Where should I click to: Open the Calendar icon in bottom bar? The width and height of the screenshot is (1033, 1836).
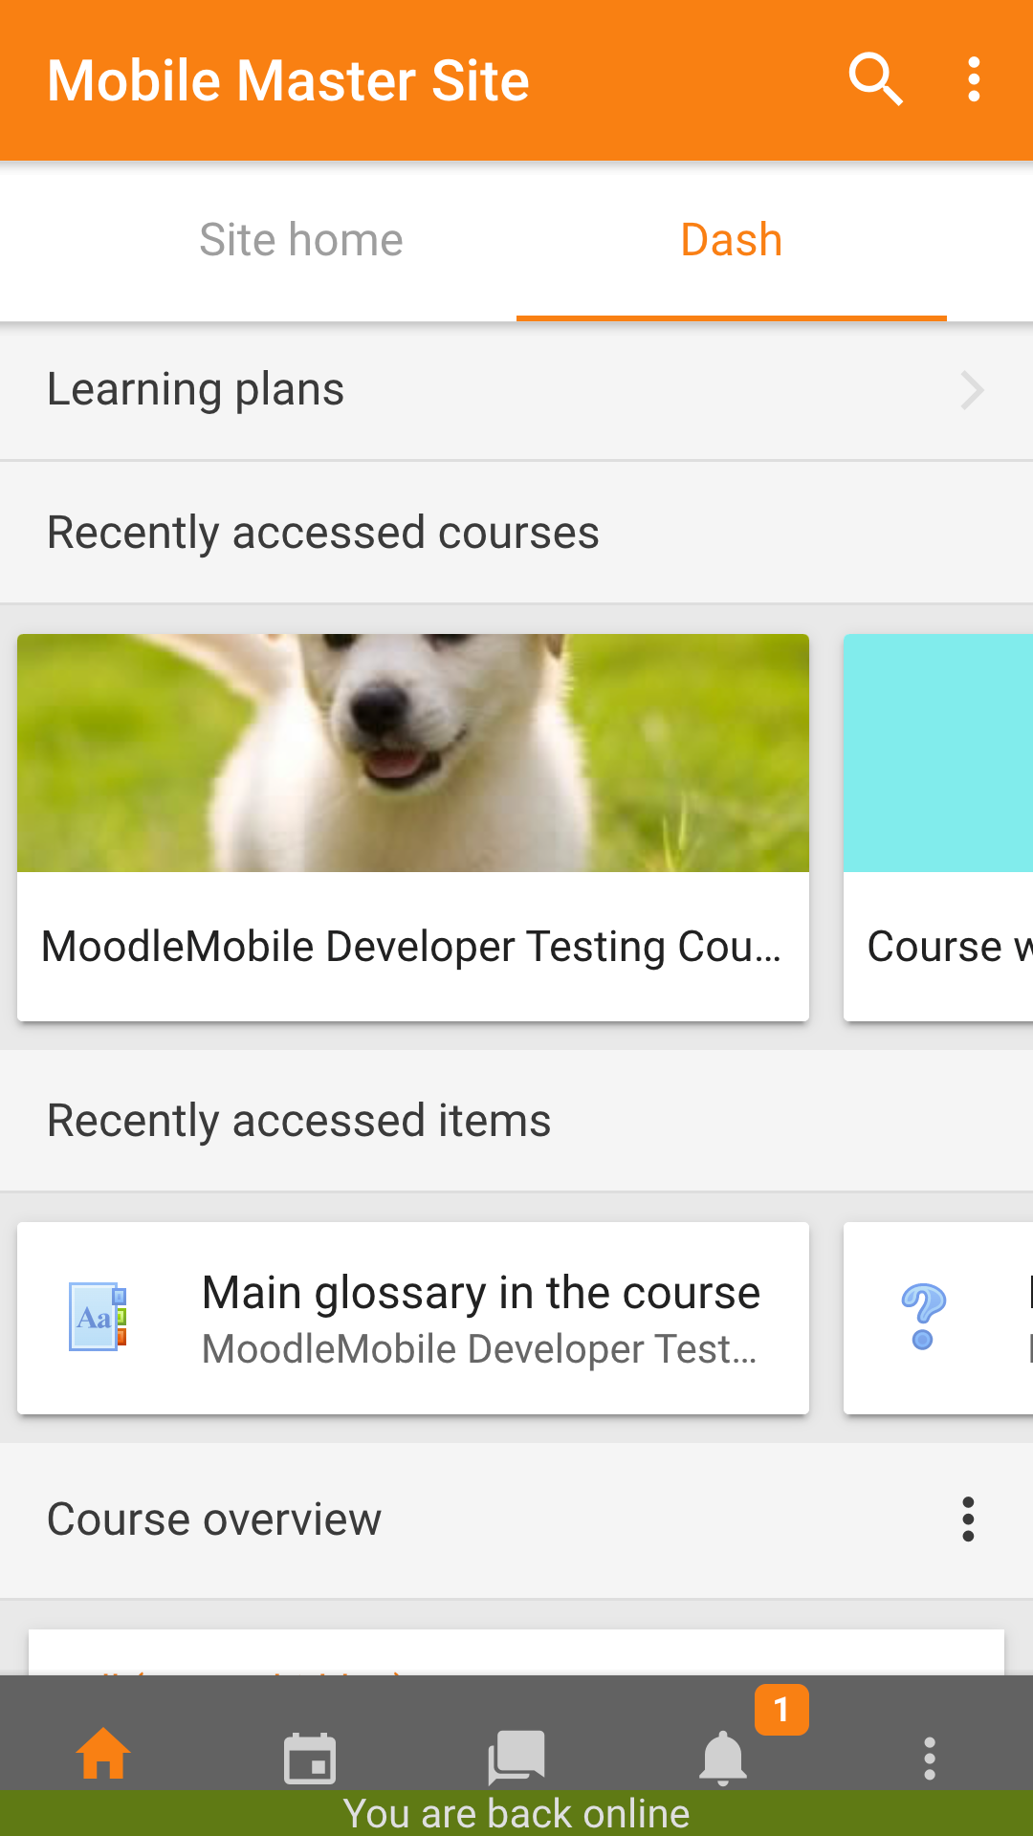[310, 1758]
